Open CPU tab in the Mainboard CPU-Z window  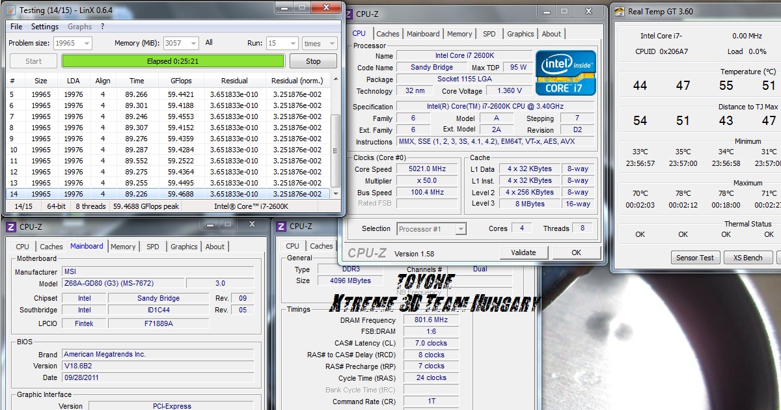(23, 247)
